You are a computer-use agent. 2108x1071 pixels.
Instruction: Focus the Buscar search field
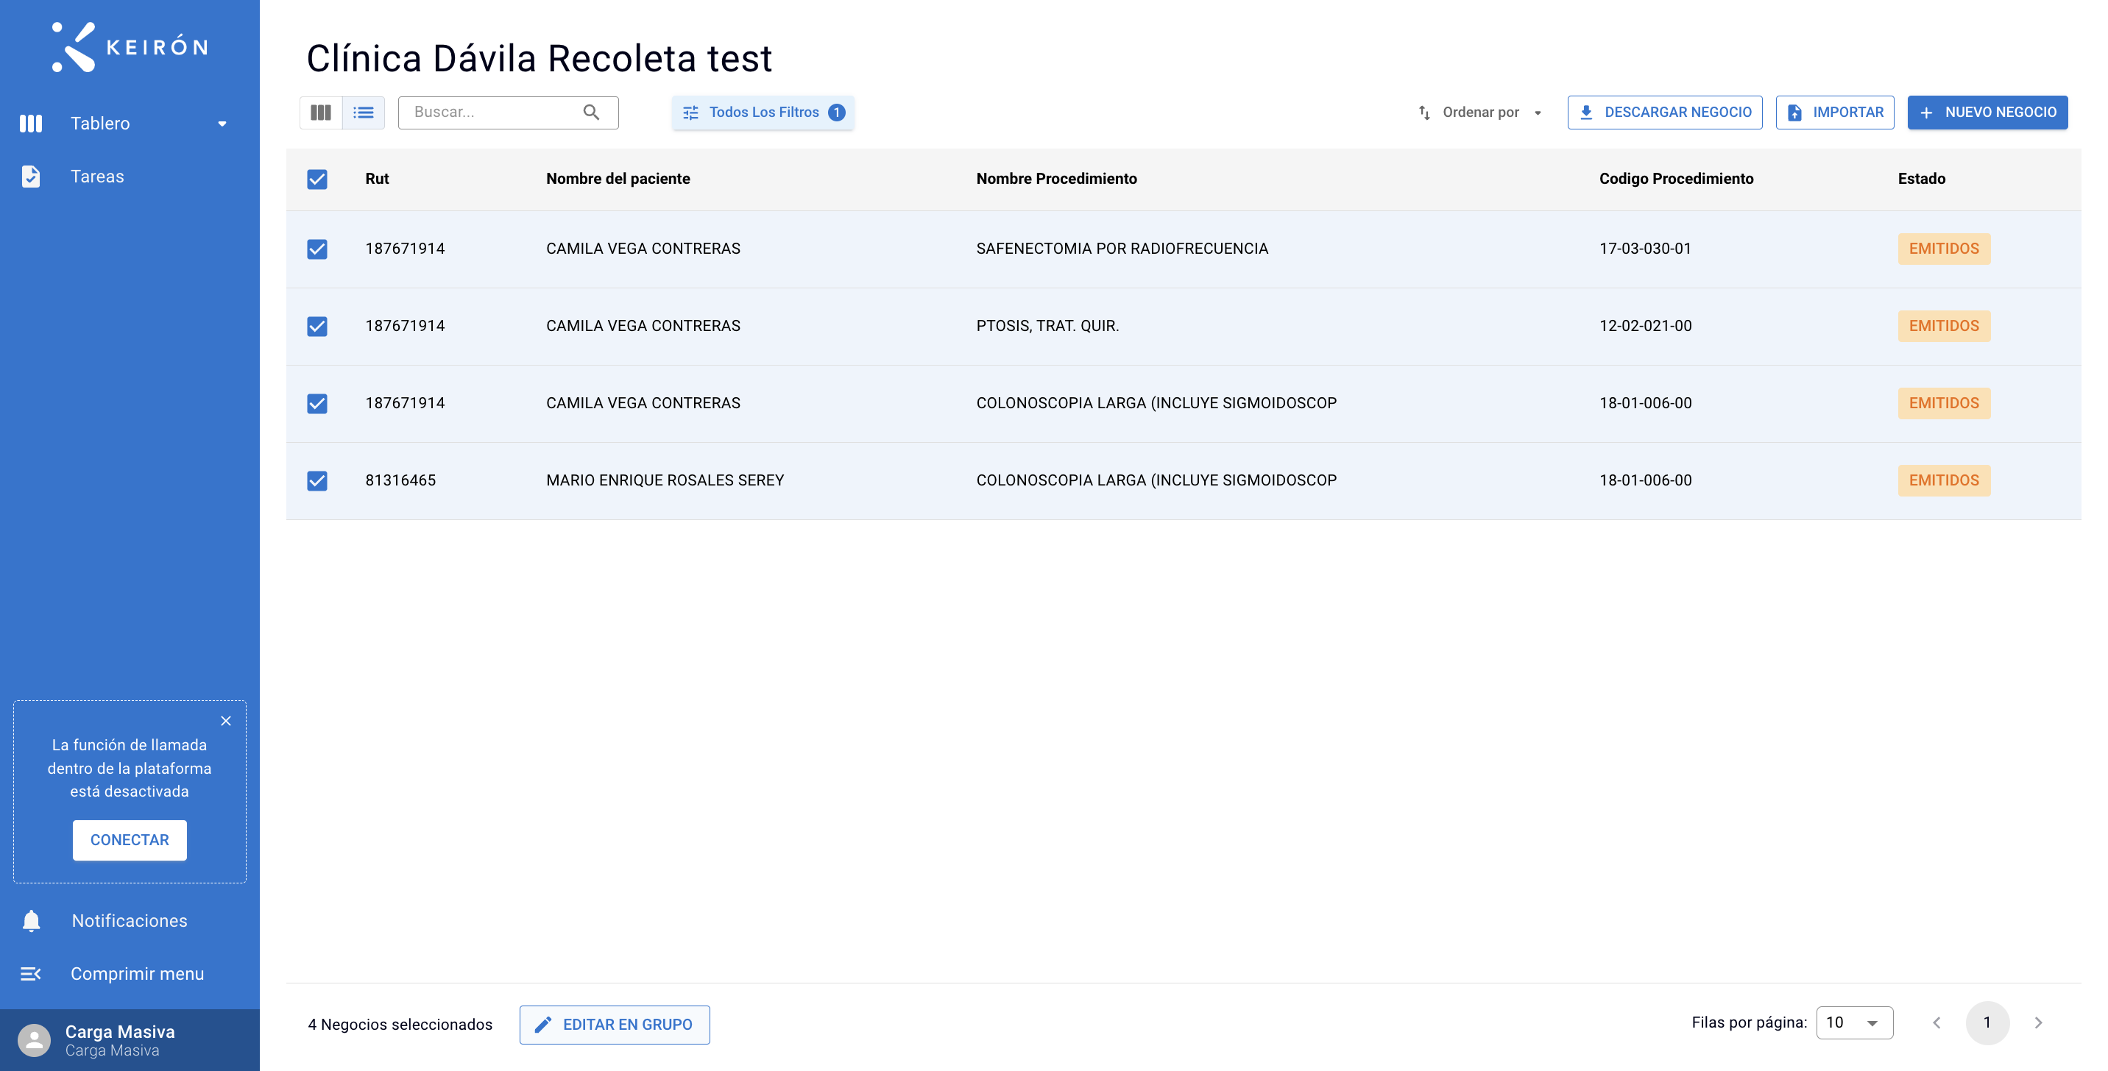click(x=507, y=112)
